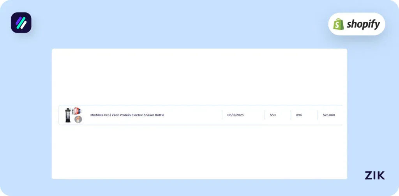Viewport: 399px width, 196px height.
Task: Click the ZIK logo in bottom corner
Action: (x=374, y=175)
